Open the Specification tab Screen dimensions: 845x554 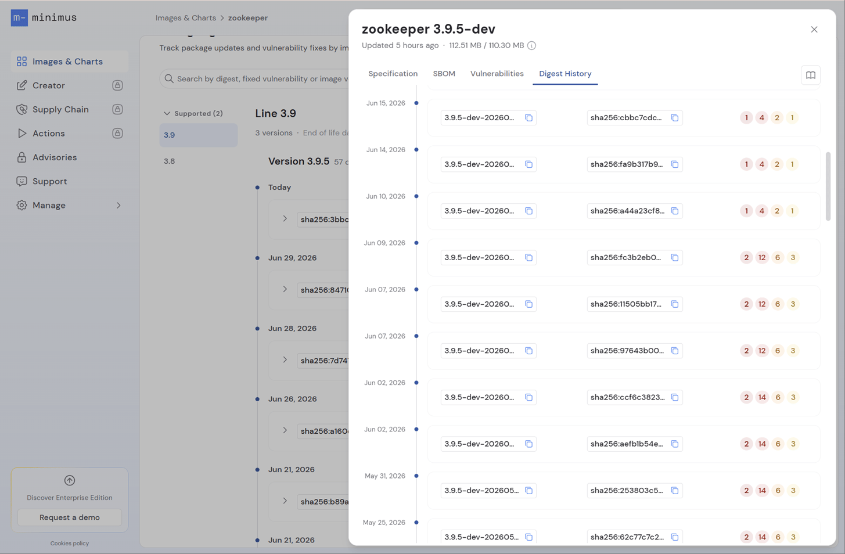(393, 74)
